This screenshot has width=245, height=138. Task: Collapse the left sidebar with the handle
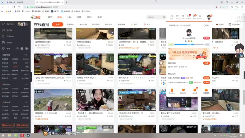[x=31, y=77]
